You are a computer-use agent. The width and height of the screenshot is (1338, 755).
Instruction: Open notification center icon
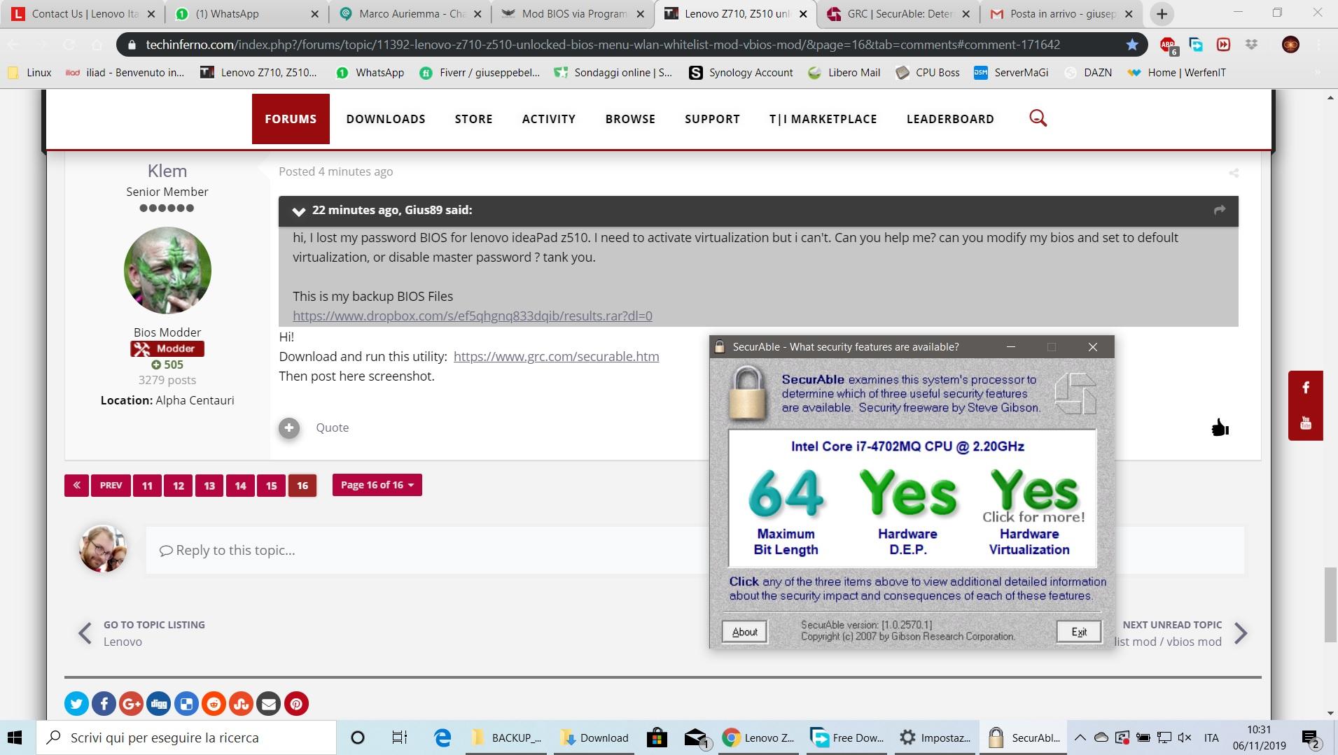point(1310,738)
